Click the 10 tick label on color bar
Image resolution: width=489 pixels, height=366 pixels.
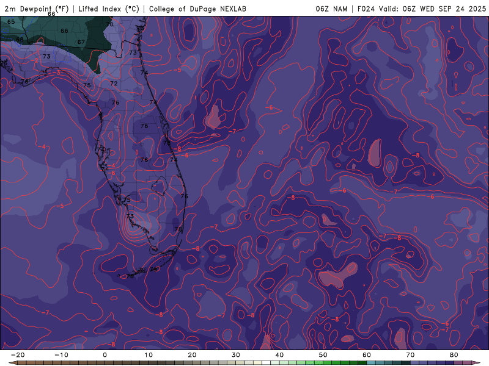pos(149,355)
